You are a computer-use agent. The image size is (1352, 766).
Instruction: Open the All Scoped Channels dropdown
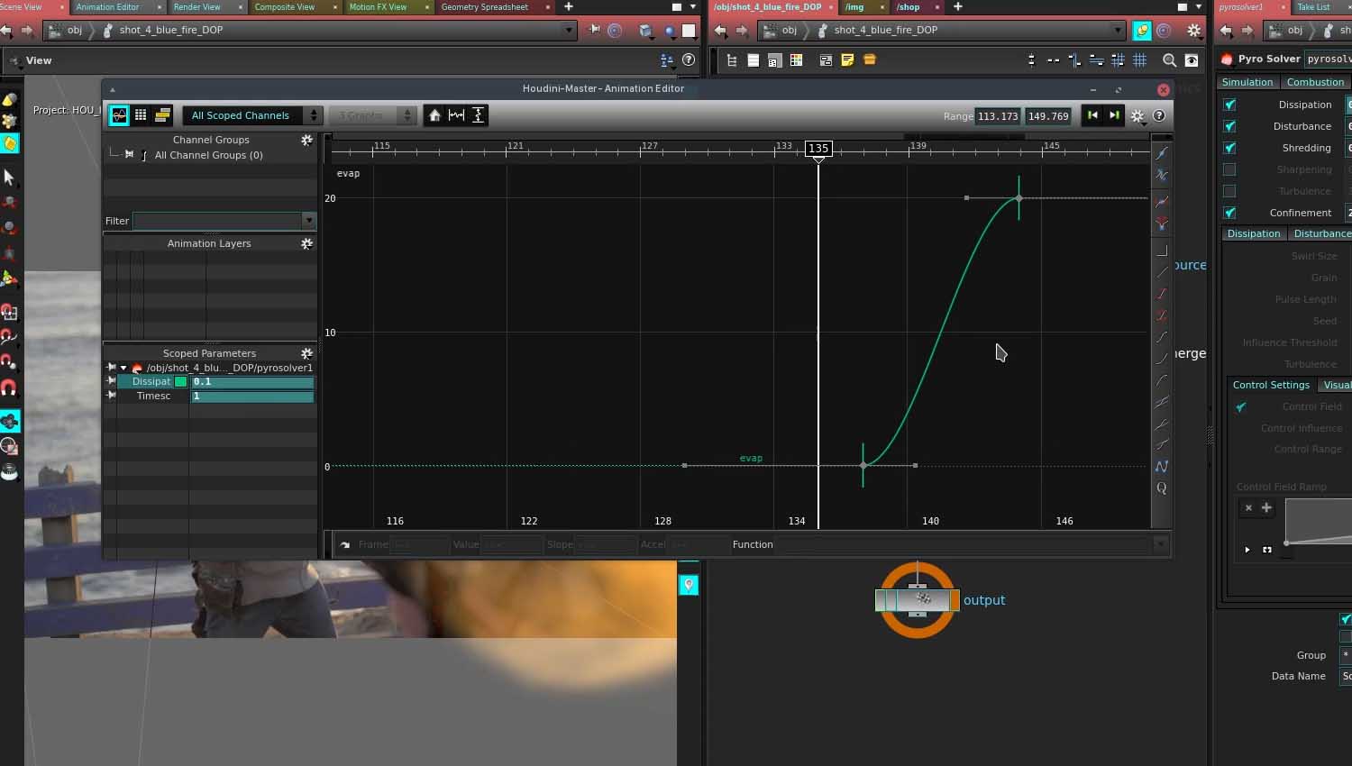coord(251,115)
